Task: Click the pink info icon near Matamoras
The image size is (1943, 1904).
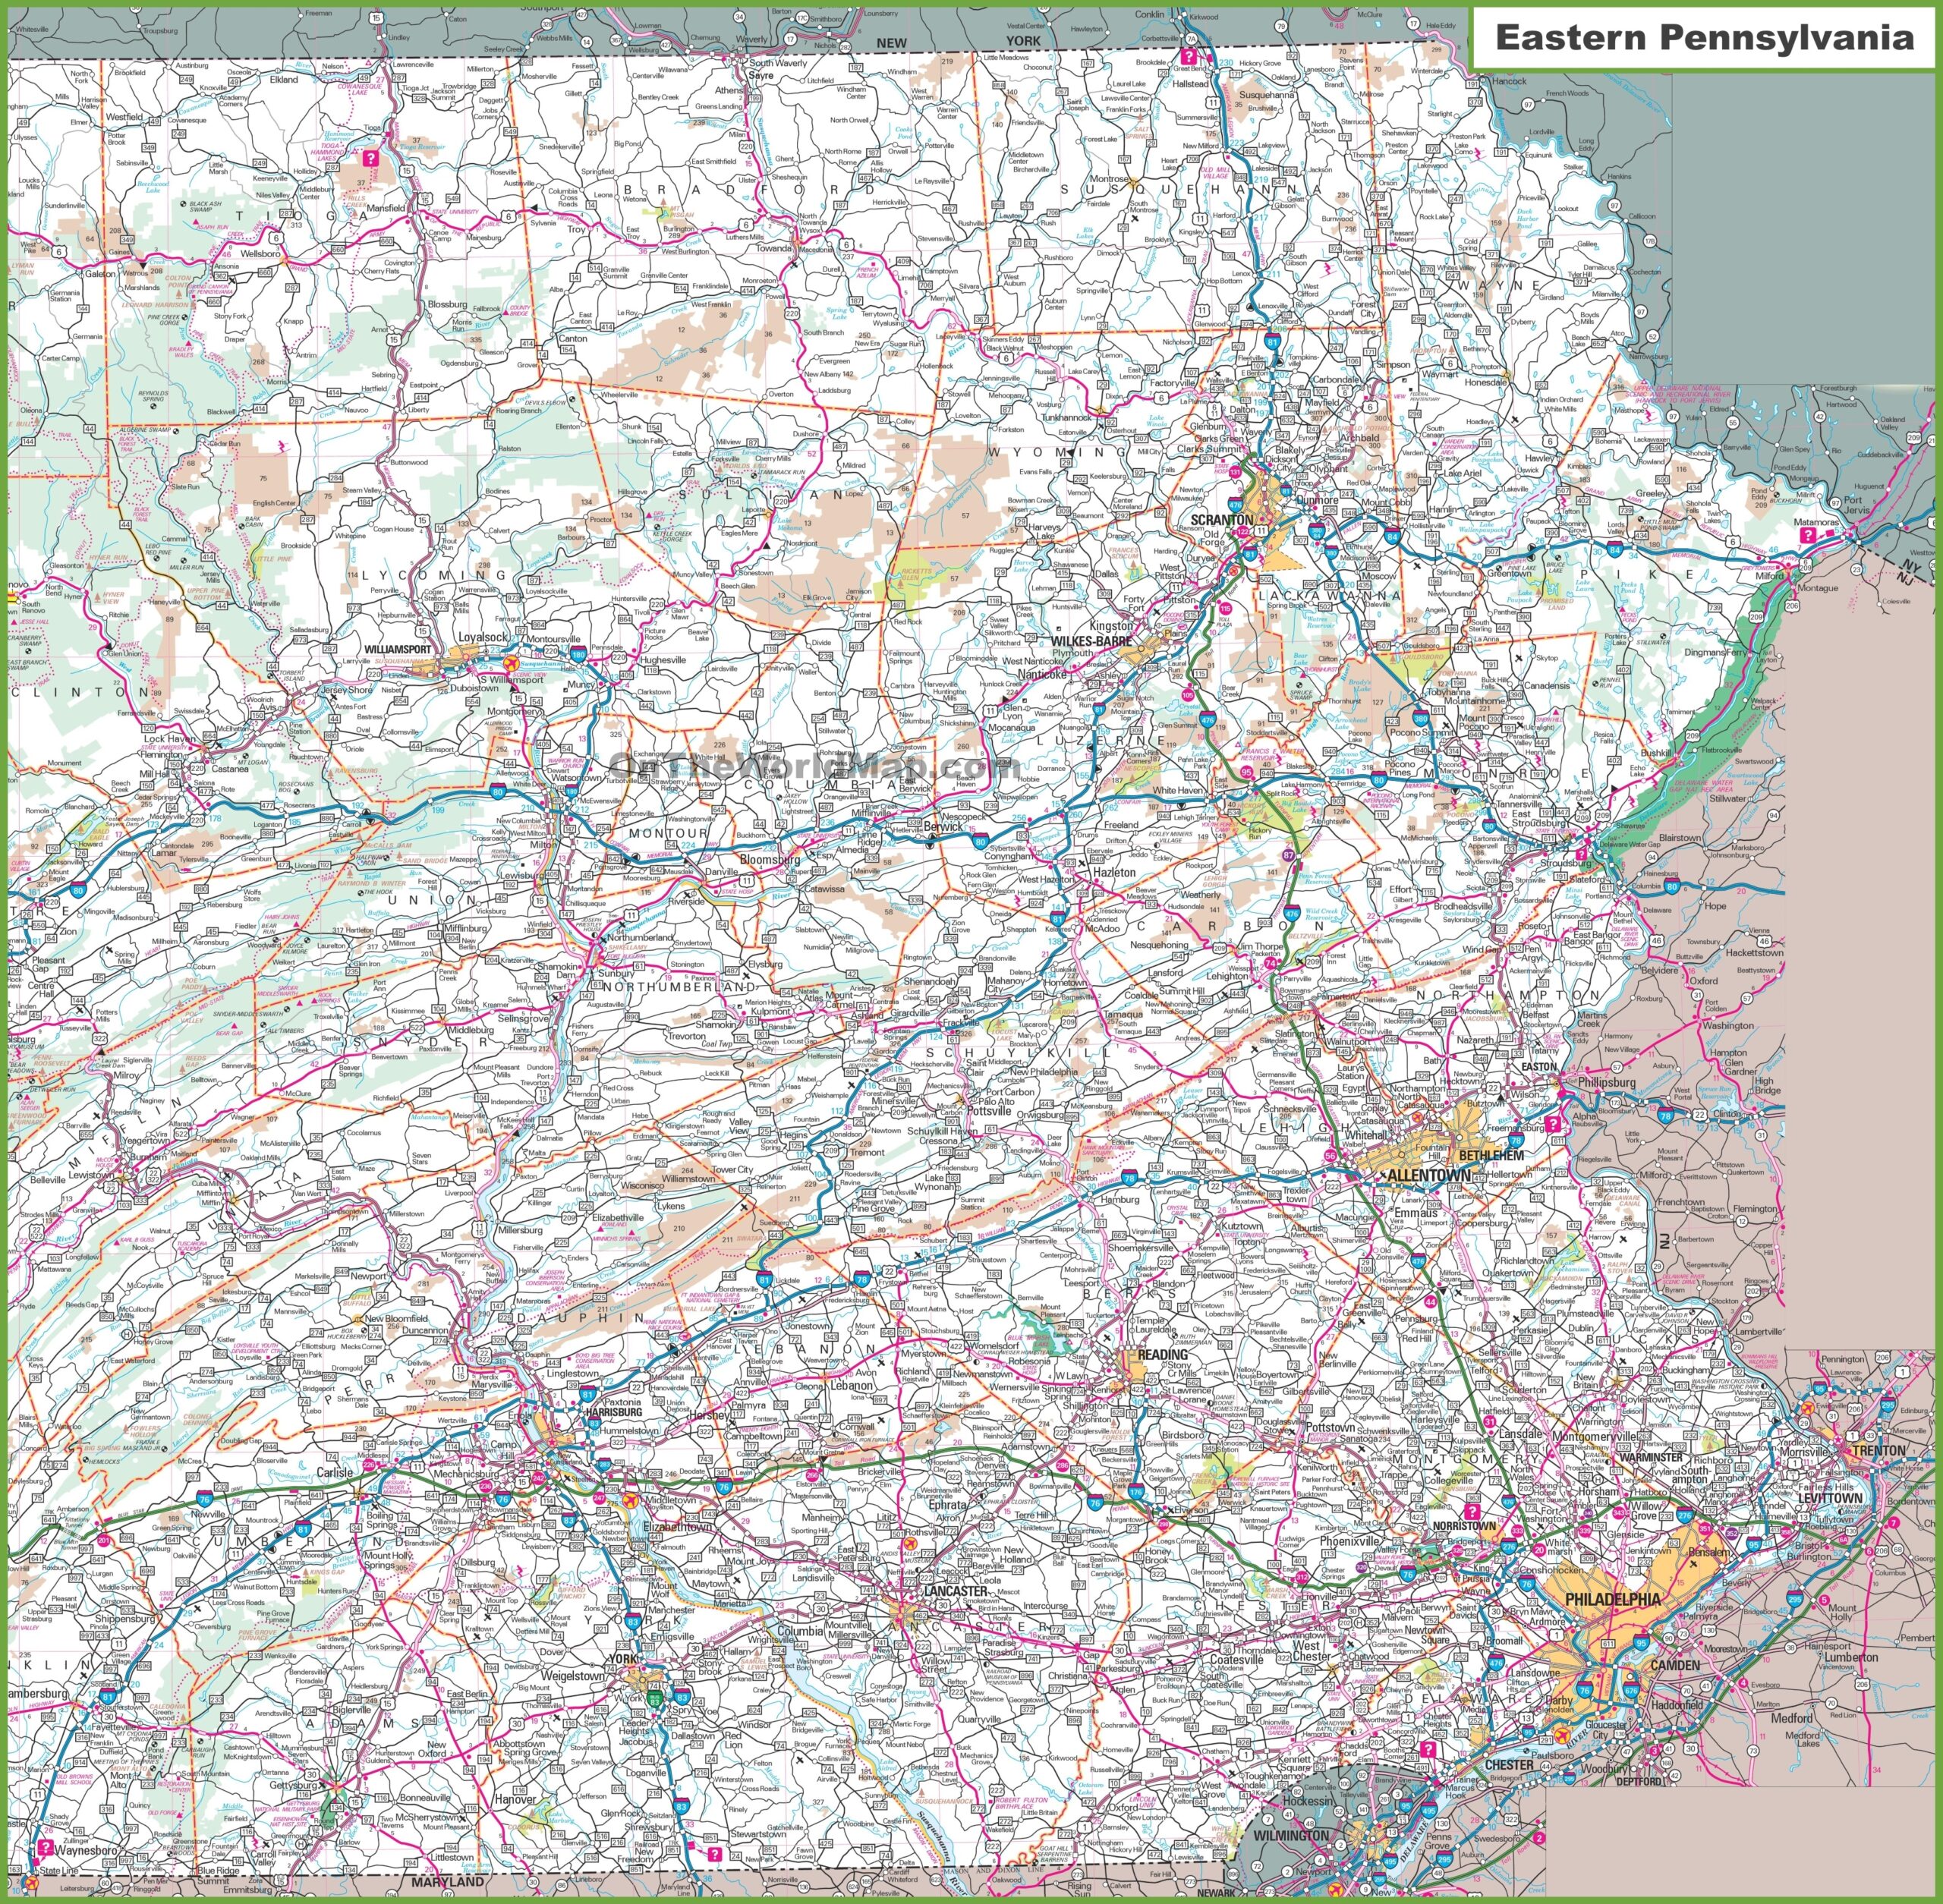Action: pyautogui.click(x=1807, y=535)
